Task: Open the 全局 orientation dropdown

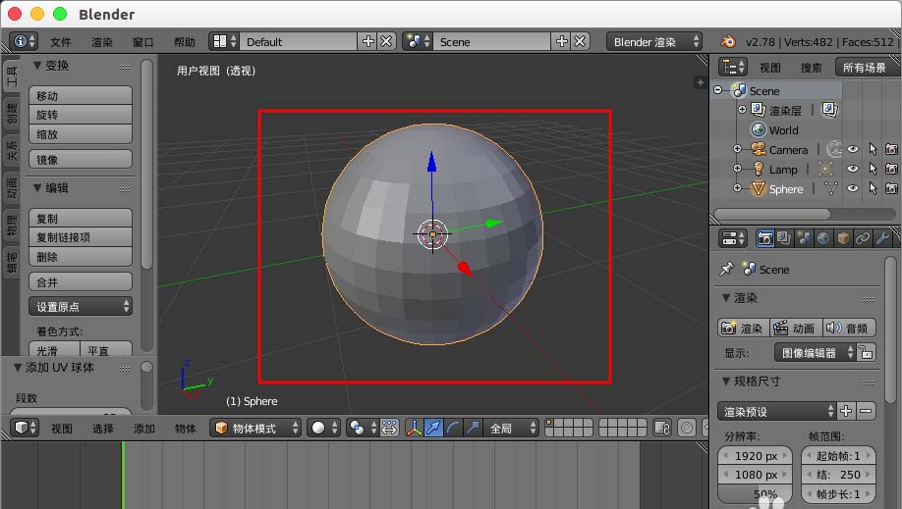Action: [x=511, y=428]
